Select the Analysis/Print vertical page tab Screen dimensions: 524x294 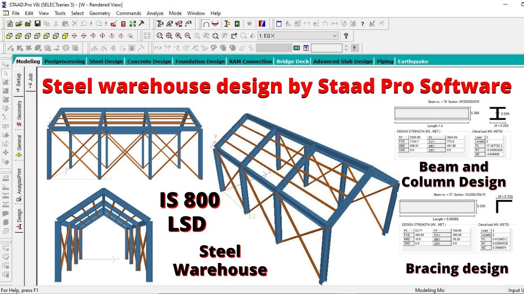tap(19, 185)
